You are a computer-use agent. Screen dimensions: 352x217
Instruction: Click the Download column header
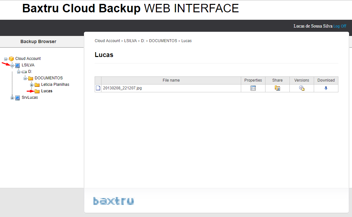click(x=326, y=80)
